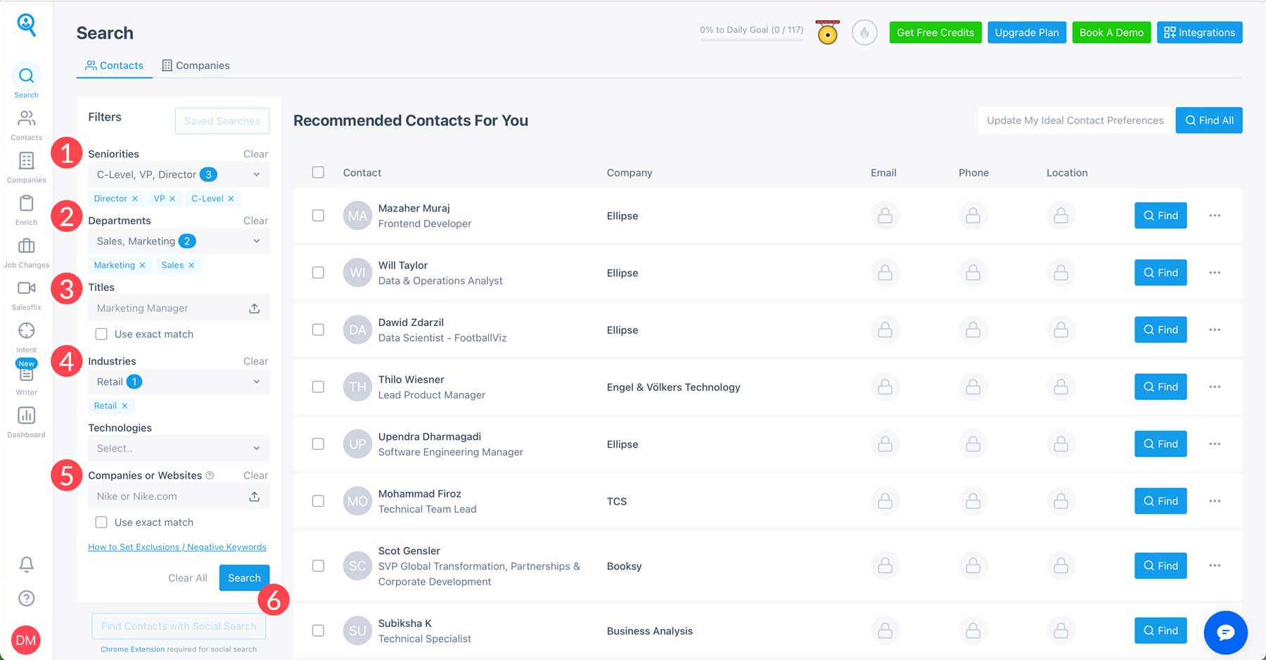
Task: Open How to Set Exclusions link
Action: coord(177,547)
